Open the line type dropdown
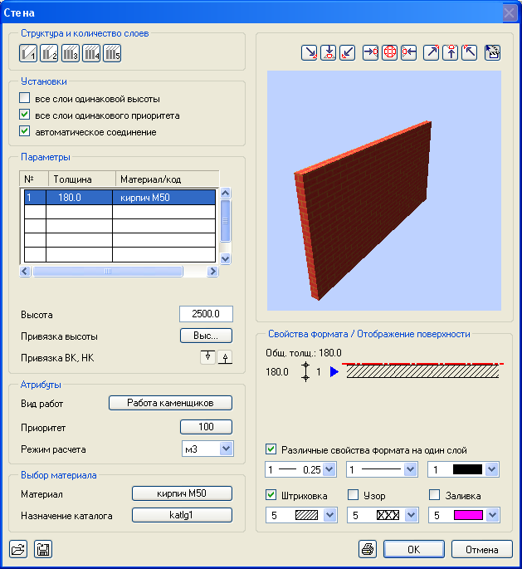The height and width of the screenshot is (569, 522). [x=410, y=469]
